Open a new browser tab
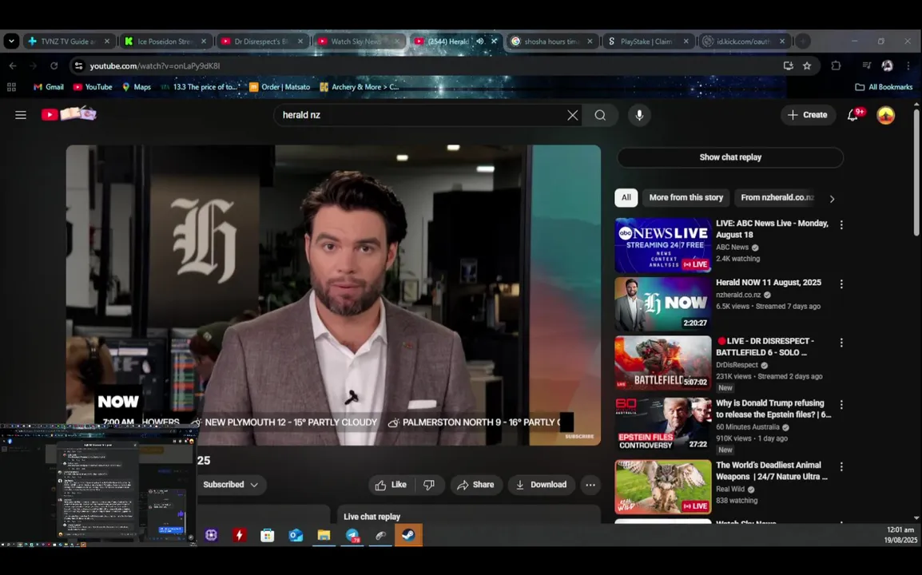This screenshot has width=922, height=575. click(803, 42)
